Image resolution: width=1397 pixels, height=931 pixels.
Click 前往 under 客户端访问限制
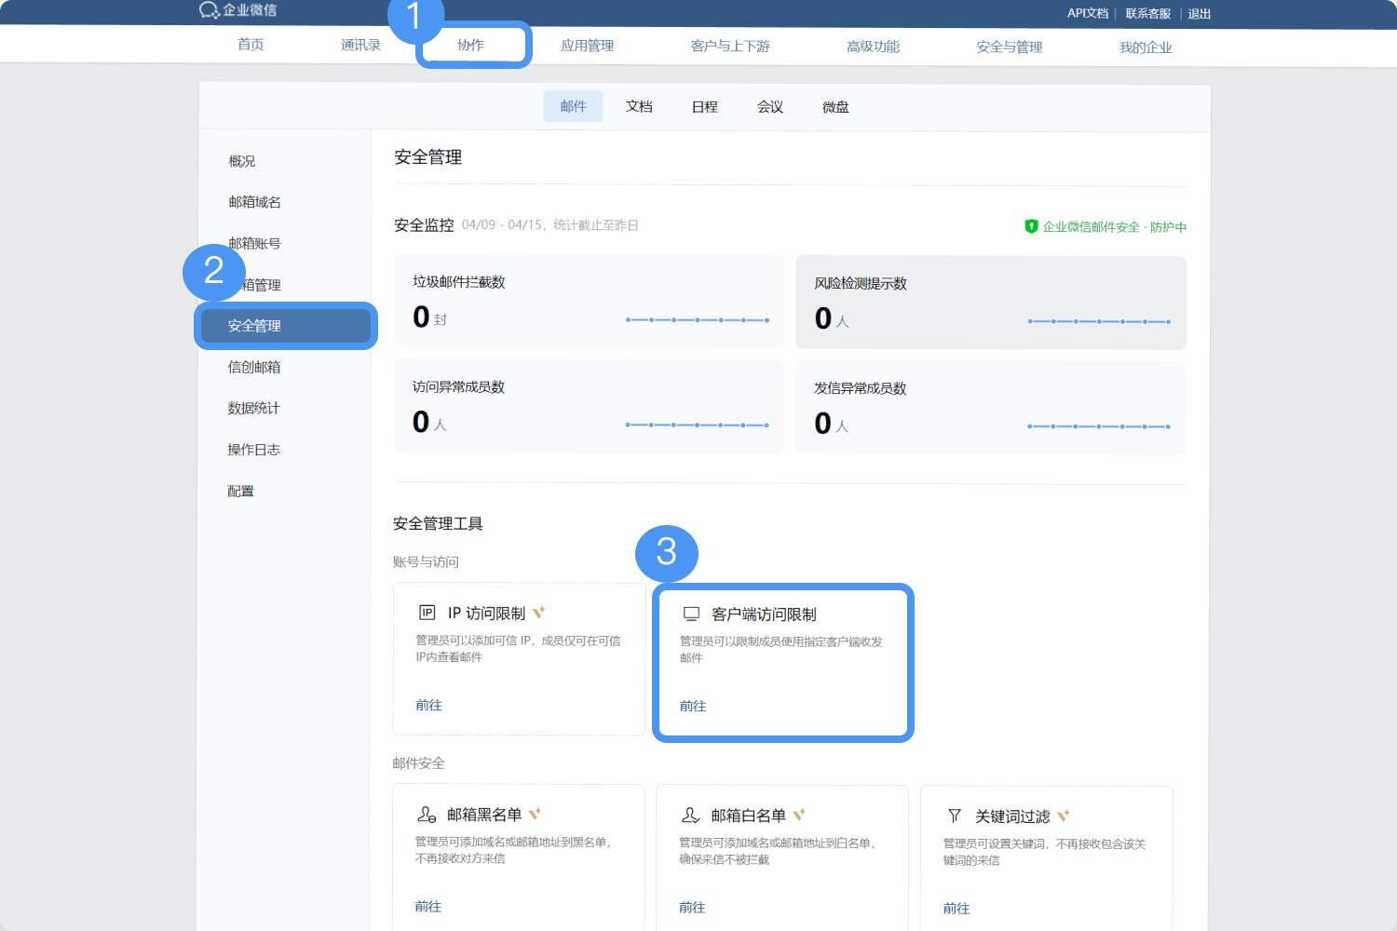pos(692,706)
